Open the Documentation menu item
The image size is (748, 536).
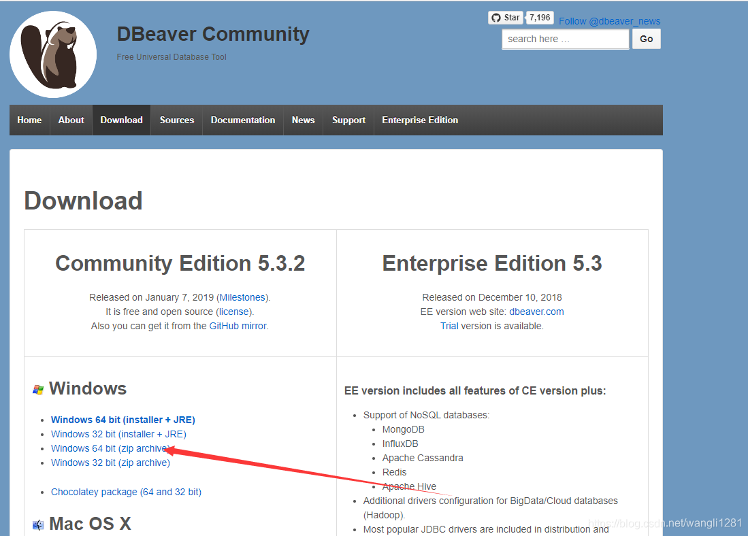pyautogui.click(x=243, y=120)
